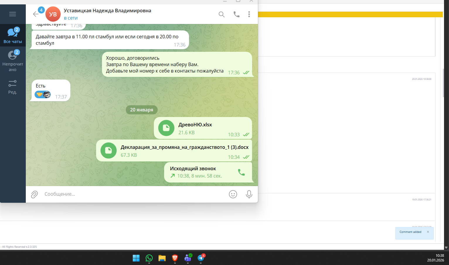Search within this chat
449x265 pixels.
click(x=222, y=14)
